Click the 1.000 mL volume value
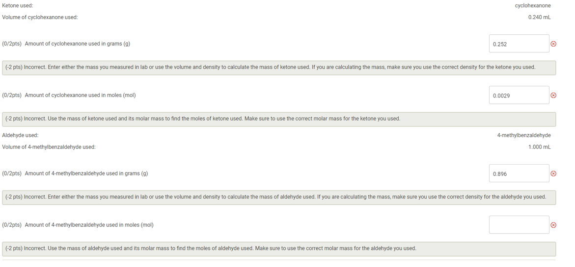Viewport: 575px width, 267px height. pyautogui.click(x=539, y=147)
